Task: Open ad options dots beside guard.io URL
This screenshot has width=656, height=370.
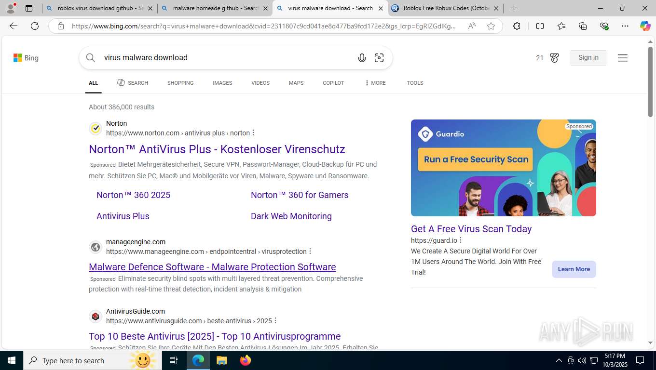Action: coord(461,240)
